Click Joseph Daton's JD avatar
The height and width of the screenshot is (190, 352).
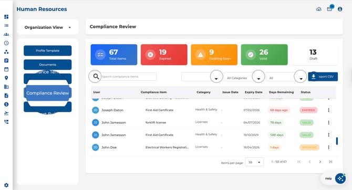click(x=96, y=110)
